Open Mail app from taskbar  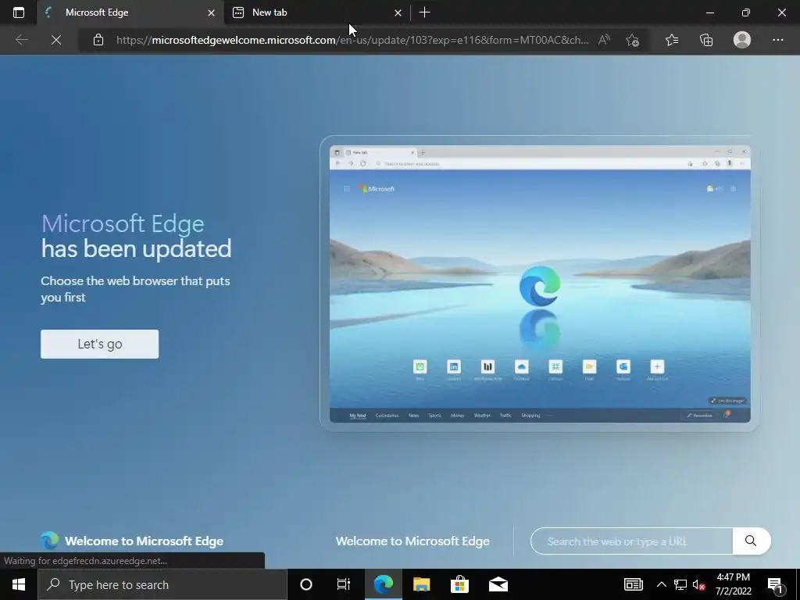pos(498,584)
